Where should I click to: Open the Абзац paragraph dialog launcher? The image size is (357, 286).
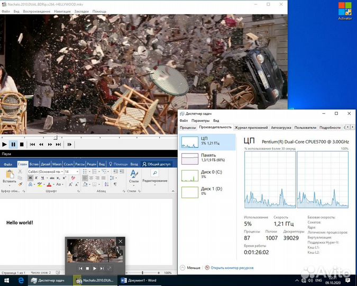pos(124,191)
